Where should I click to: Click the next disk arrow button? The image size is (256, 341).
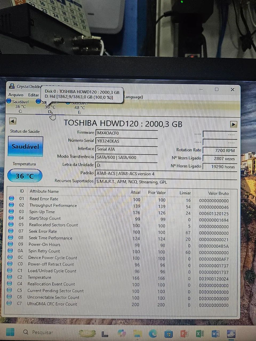coord(234,124)
